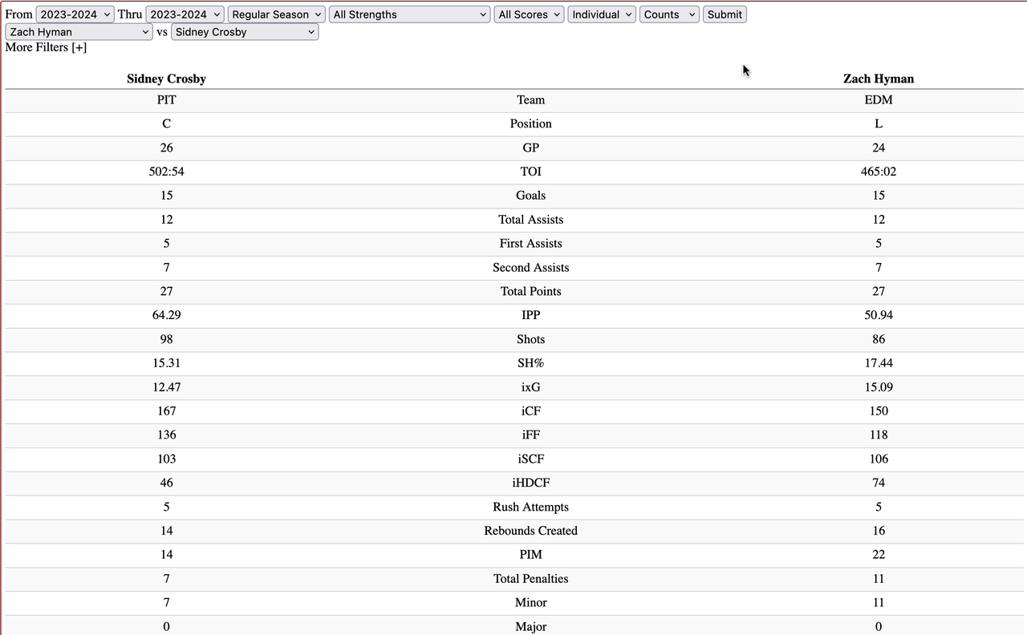Click the Rebounds Created row label
This screenshot has width=1027, height=635.
pos(530,531)
